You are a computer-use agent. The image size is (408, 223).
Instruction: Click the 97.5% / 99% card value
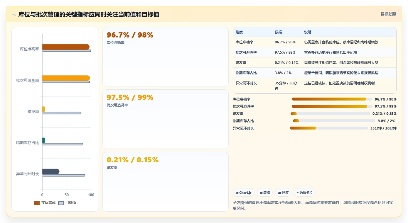coord(130,98)
